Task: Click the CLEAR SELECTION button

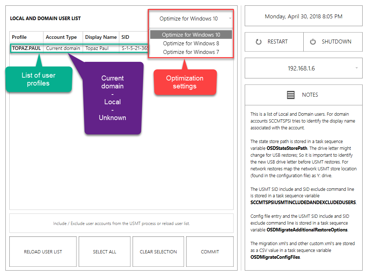Action: tap(158, 252)
